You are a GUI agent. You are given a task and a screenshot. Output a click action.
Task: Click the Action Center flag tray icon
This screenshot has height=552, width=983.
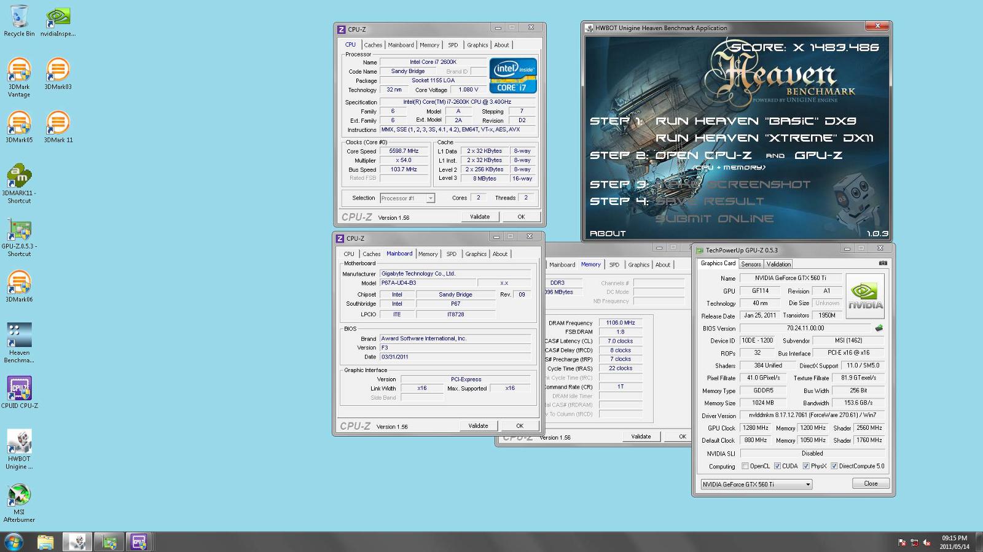pyautogui.click(x=902, y=542)
